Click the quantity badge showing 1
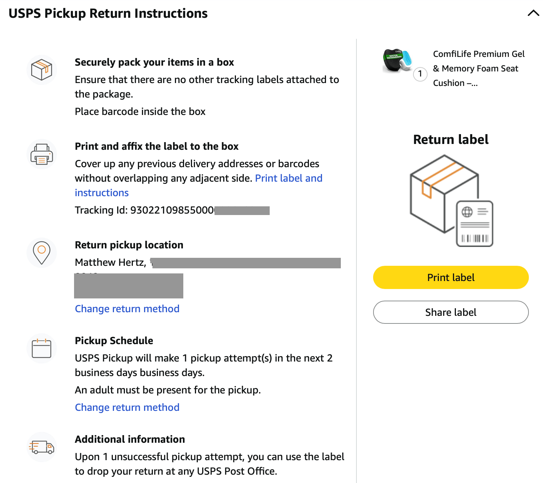 pos(420,74)
